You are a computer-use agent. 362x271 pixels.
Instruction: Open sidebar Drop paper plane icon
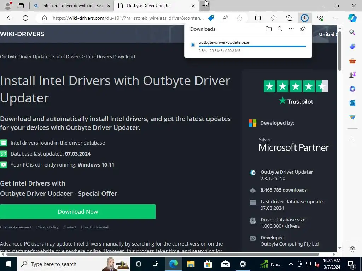pyautogui.click(x=352, y=117)
